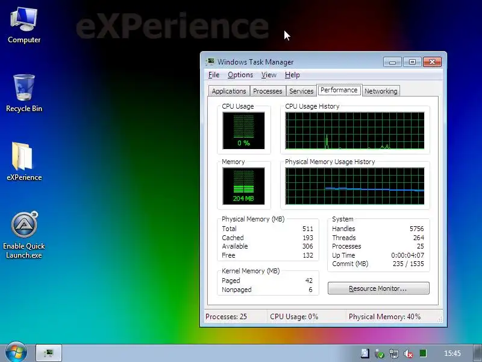Screen dimensions: 482x362
Task: Click the first system tray icon
Action: 365,354
